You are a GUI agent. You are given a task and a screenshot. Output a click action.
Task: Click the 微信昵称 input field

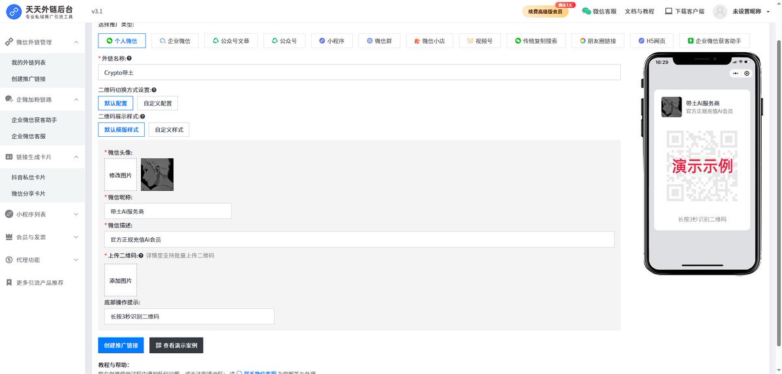(168, 211)
